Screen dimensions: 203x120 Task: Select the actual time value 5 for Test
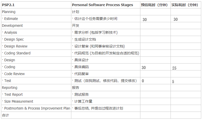pyautogui.click(x=173, y=82)
